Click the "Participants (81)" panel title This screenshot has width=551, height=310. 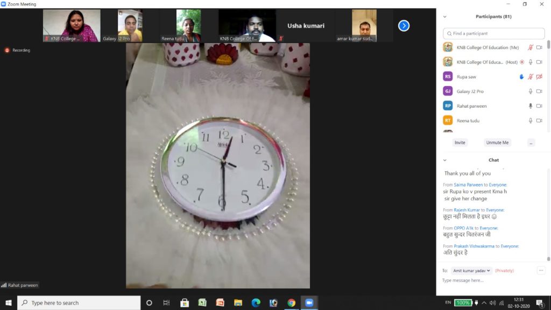click(493, 17)
